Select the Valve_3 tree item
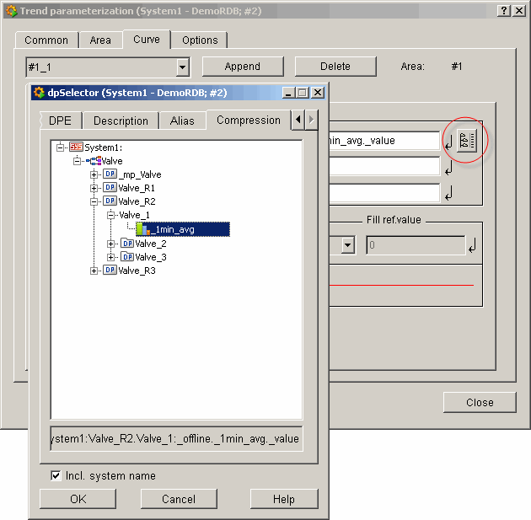Image resolution: width=531 pixels, height=520 pixels. click(151, 257)
